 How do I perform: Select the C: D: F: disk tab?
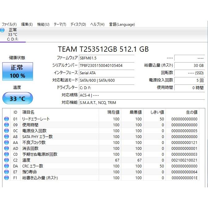click(x=13, y=39)
